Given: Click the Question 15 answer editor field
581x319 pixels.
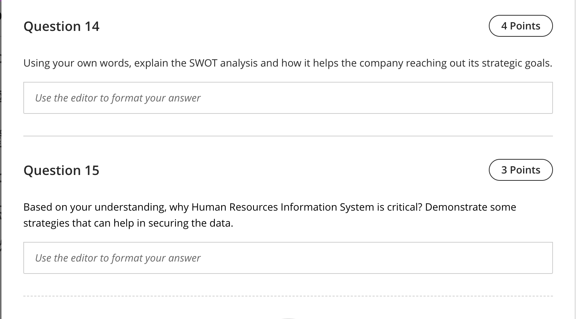Looking at the screenshot, I should tap(288, 258).
